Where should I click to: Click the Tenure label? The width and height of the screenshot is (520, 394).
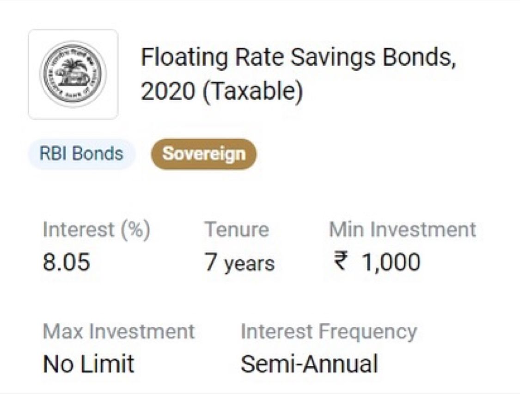click(x=237, y=230)
